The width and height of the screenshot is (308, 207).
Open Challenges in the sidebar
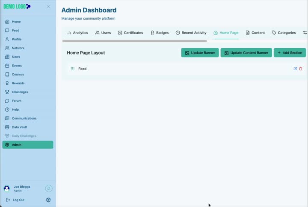coord(28,92)
